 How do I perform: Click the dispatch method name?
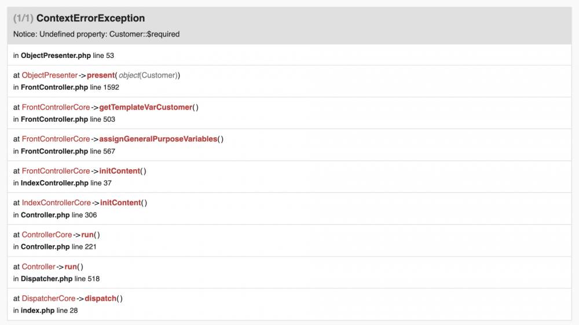point(100,298)
